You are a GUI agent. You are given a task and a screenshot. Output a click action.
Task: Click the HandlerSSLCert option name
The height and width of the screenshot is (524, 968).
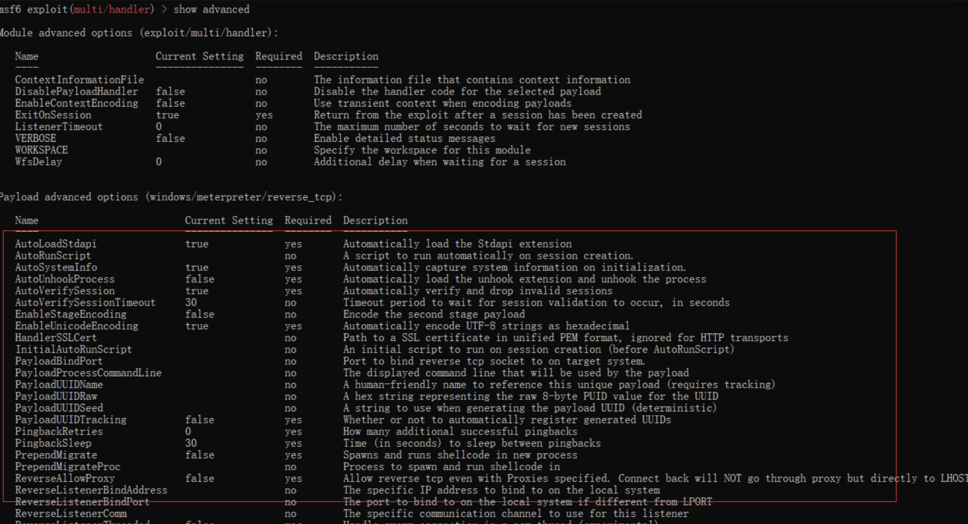(x=55, y=338)
